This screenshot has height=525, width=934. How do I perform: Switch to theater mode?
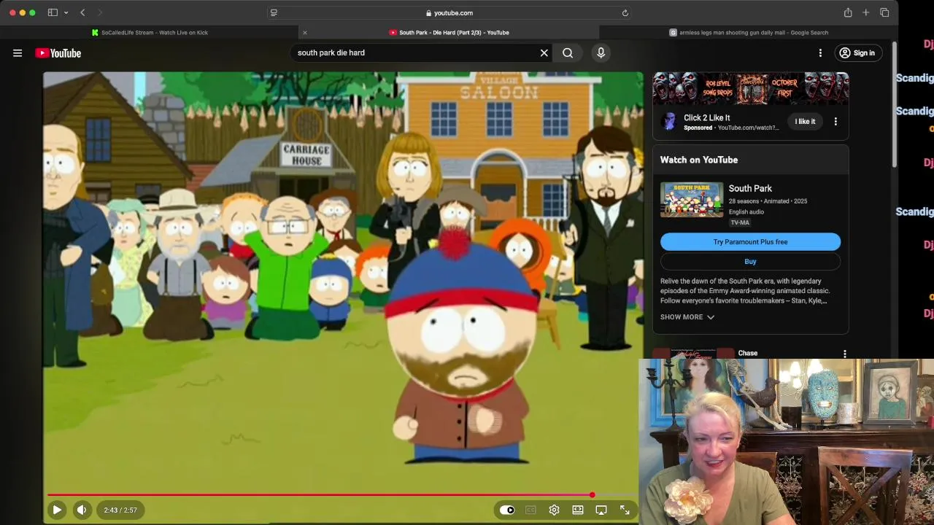577,510
